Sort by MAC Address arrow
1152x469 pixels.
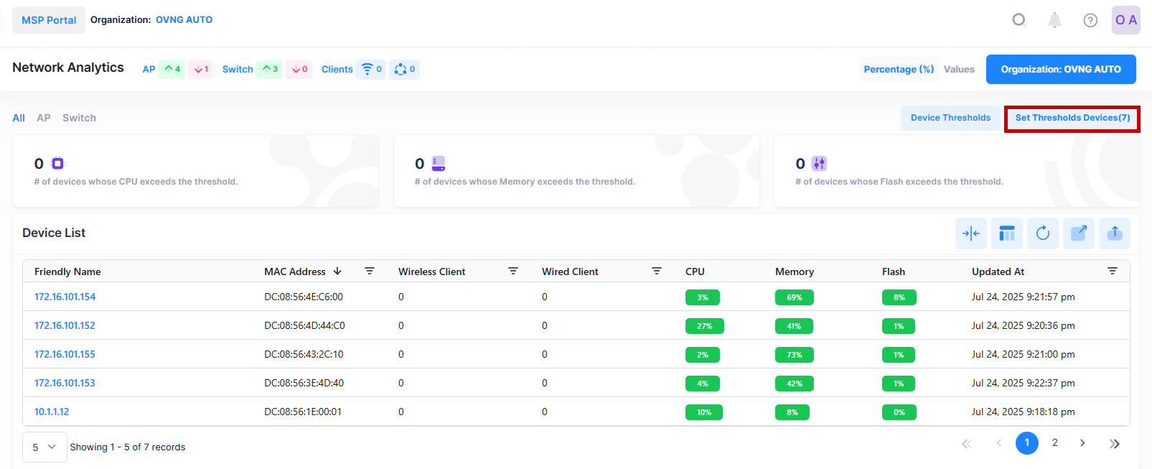point(337,271)
